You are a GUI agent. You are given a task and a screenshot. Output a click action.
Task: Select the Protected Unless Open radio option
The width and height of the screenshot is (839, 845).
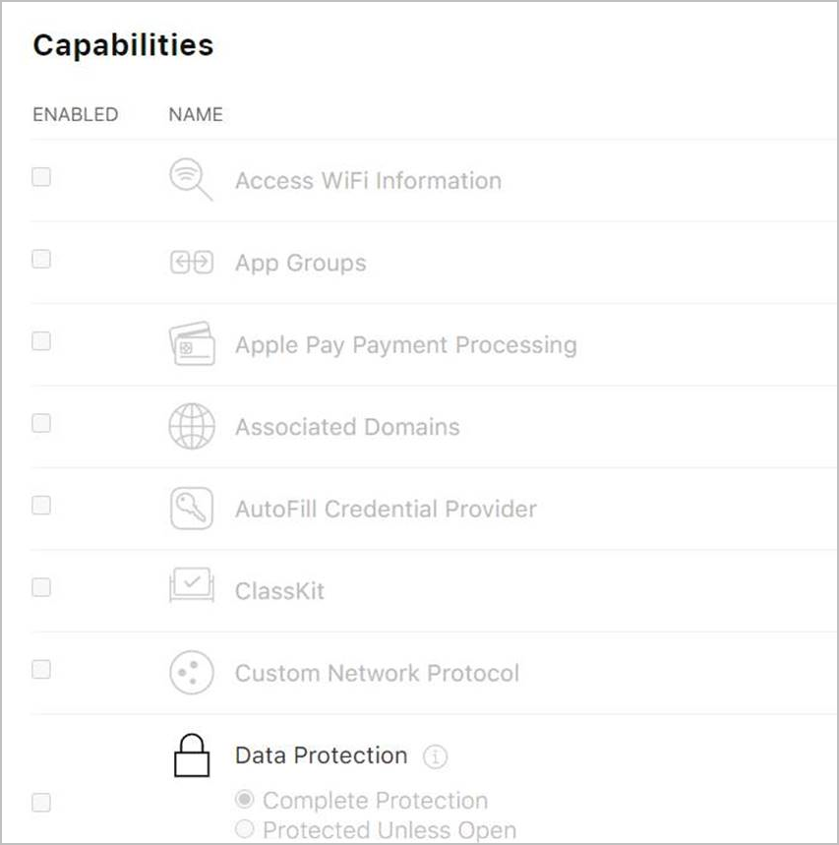245,828
